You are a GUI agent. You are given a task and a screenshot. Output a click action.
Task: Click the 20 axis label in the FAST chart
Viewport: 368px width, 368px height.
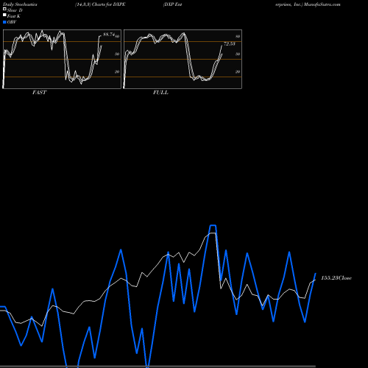pos(117,71)
